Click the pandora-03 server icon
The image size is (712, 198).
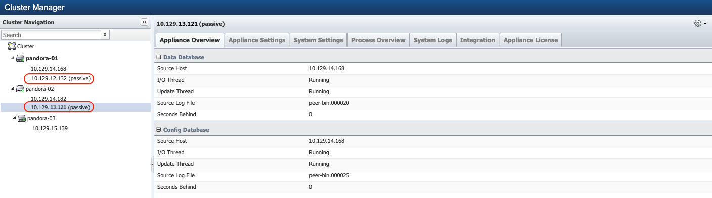tap(22, 119)
